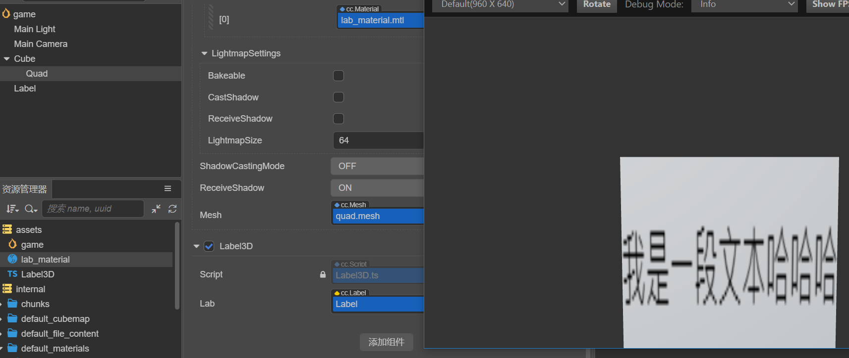The width and height of the screenshot is (849, 358).
Task: Click the search type magnifier icon
Action: [x=31, y=209]
